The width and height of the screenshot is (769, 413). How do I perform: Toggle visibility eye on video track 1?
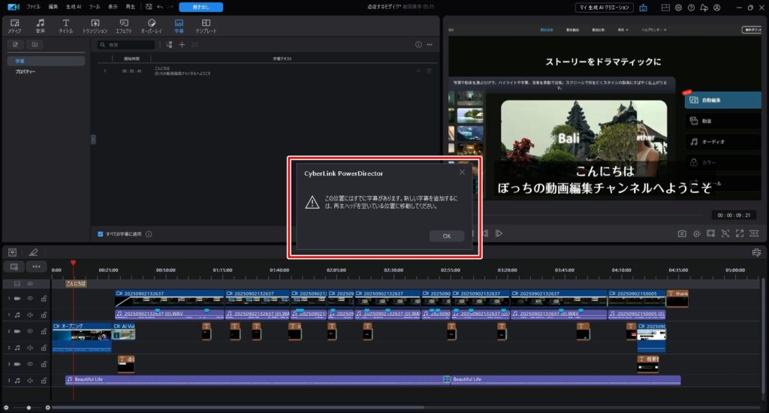[31, 298]
